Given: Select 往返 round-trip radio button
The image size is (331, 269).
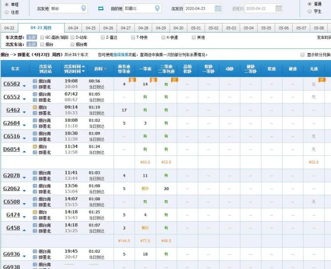Looking at the screenshot, I should pyautogui.click(x=7, y=12).
